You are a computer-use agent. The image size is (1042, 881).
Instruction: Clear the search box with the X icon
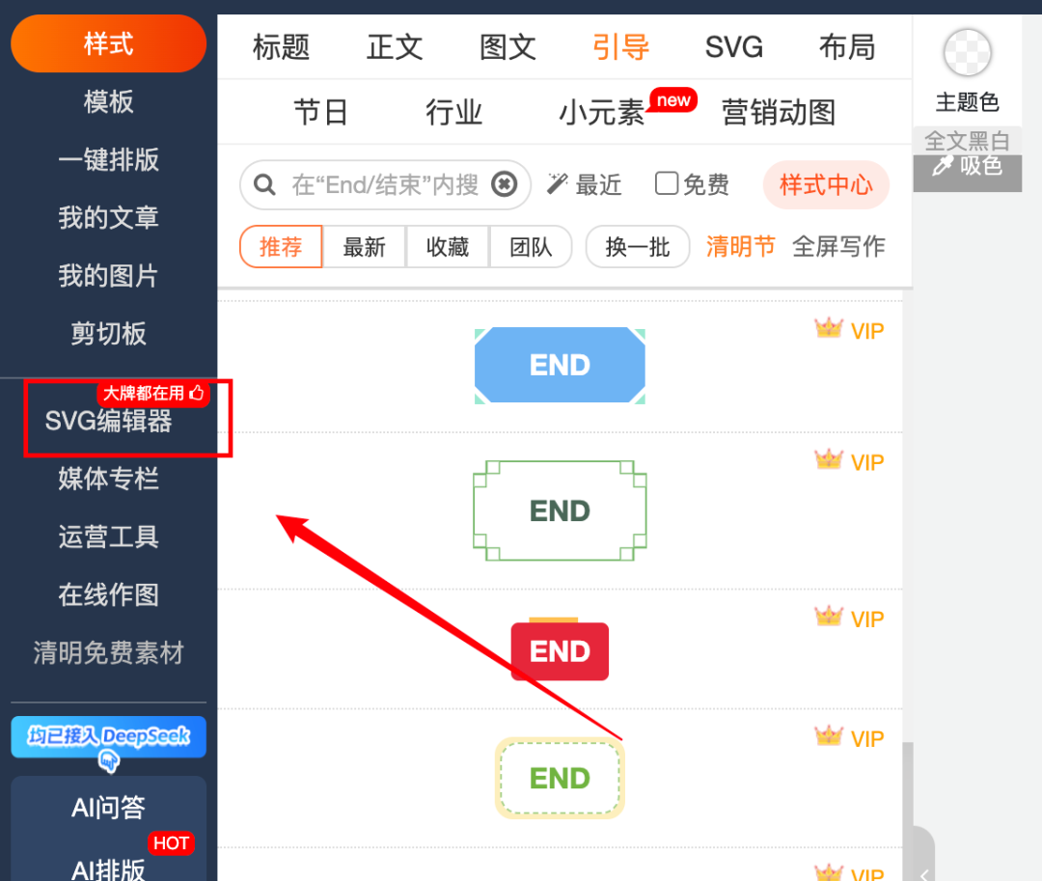pos(505,184)
